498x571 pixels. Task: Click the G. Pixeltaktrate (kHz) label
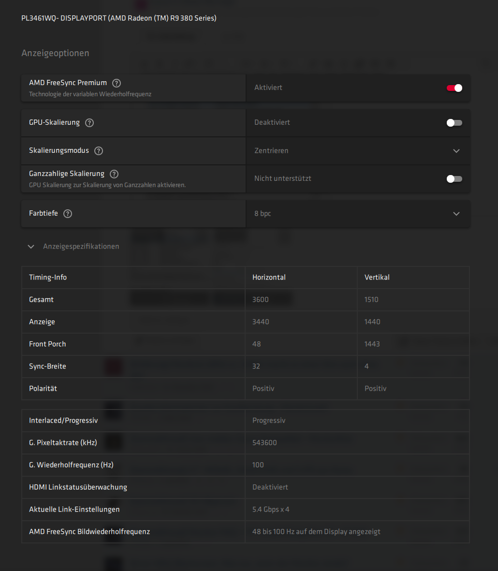(x=63, y=443)
